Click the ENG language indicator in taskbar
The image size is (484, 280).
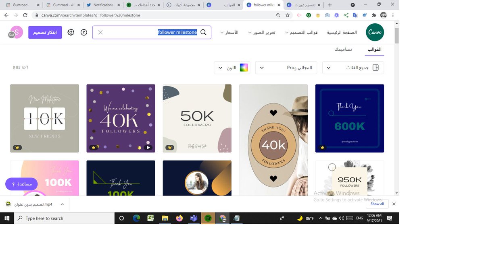pyautogui.click(x=360, y=218)
